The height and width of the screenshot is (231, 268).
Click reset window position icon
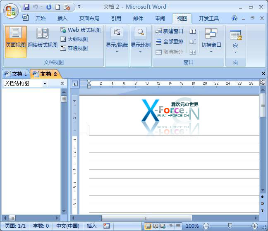[193, 52]
